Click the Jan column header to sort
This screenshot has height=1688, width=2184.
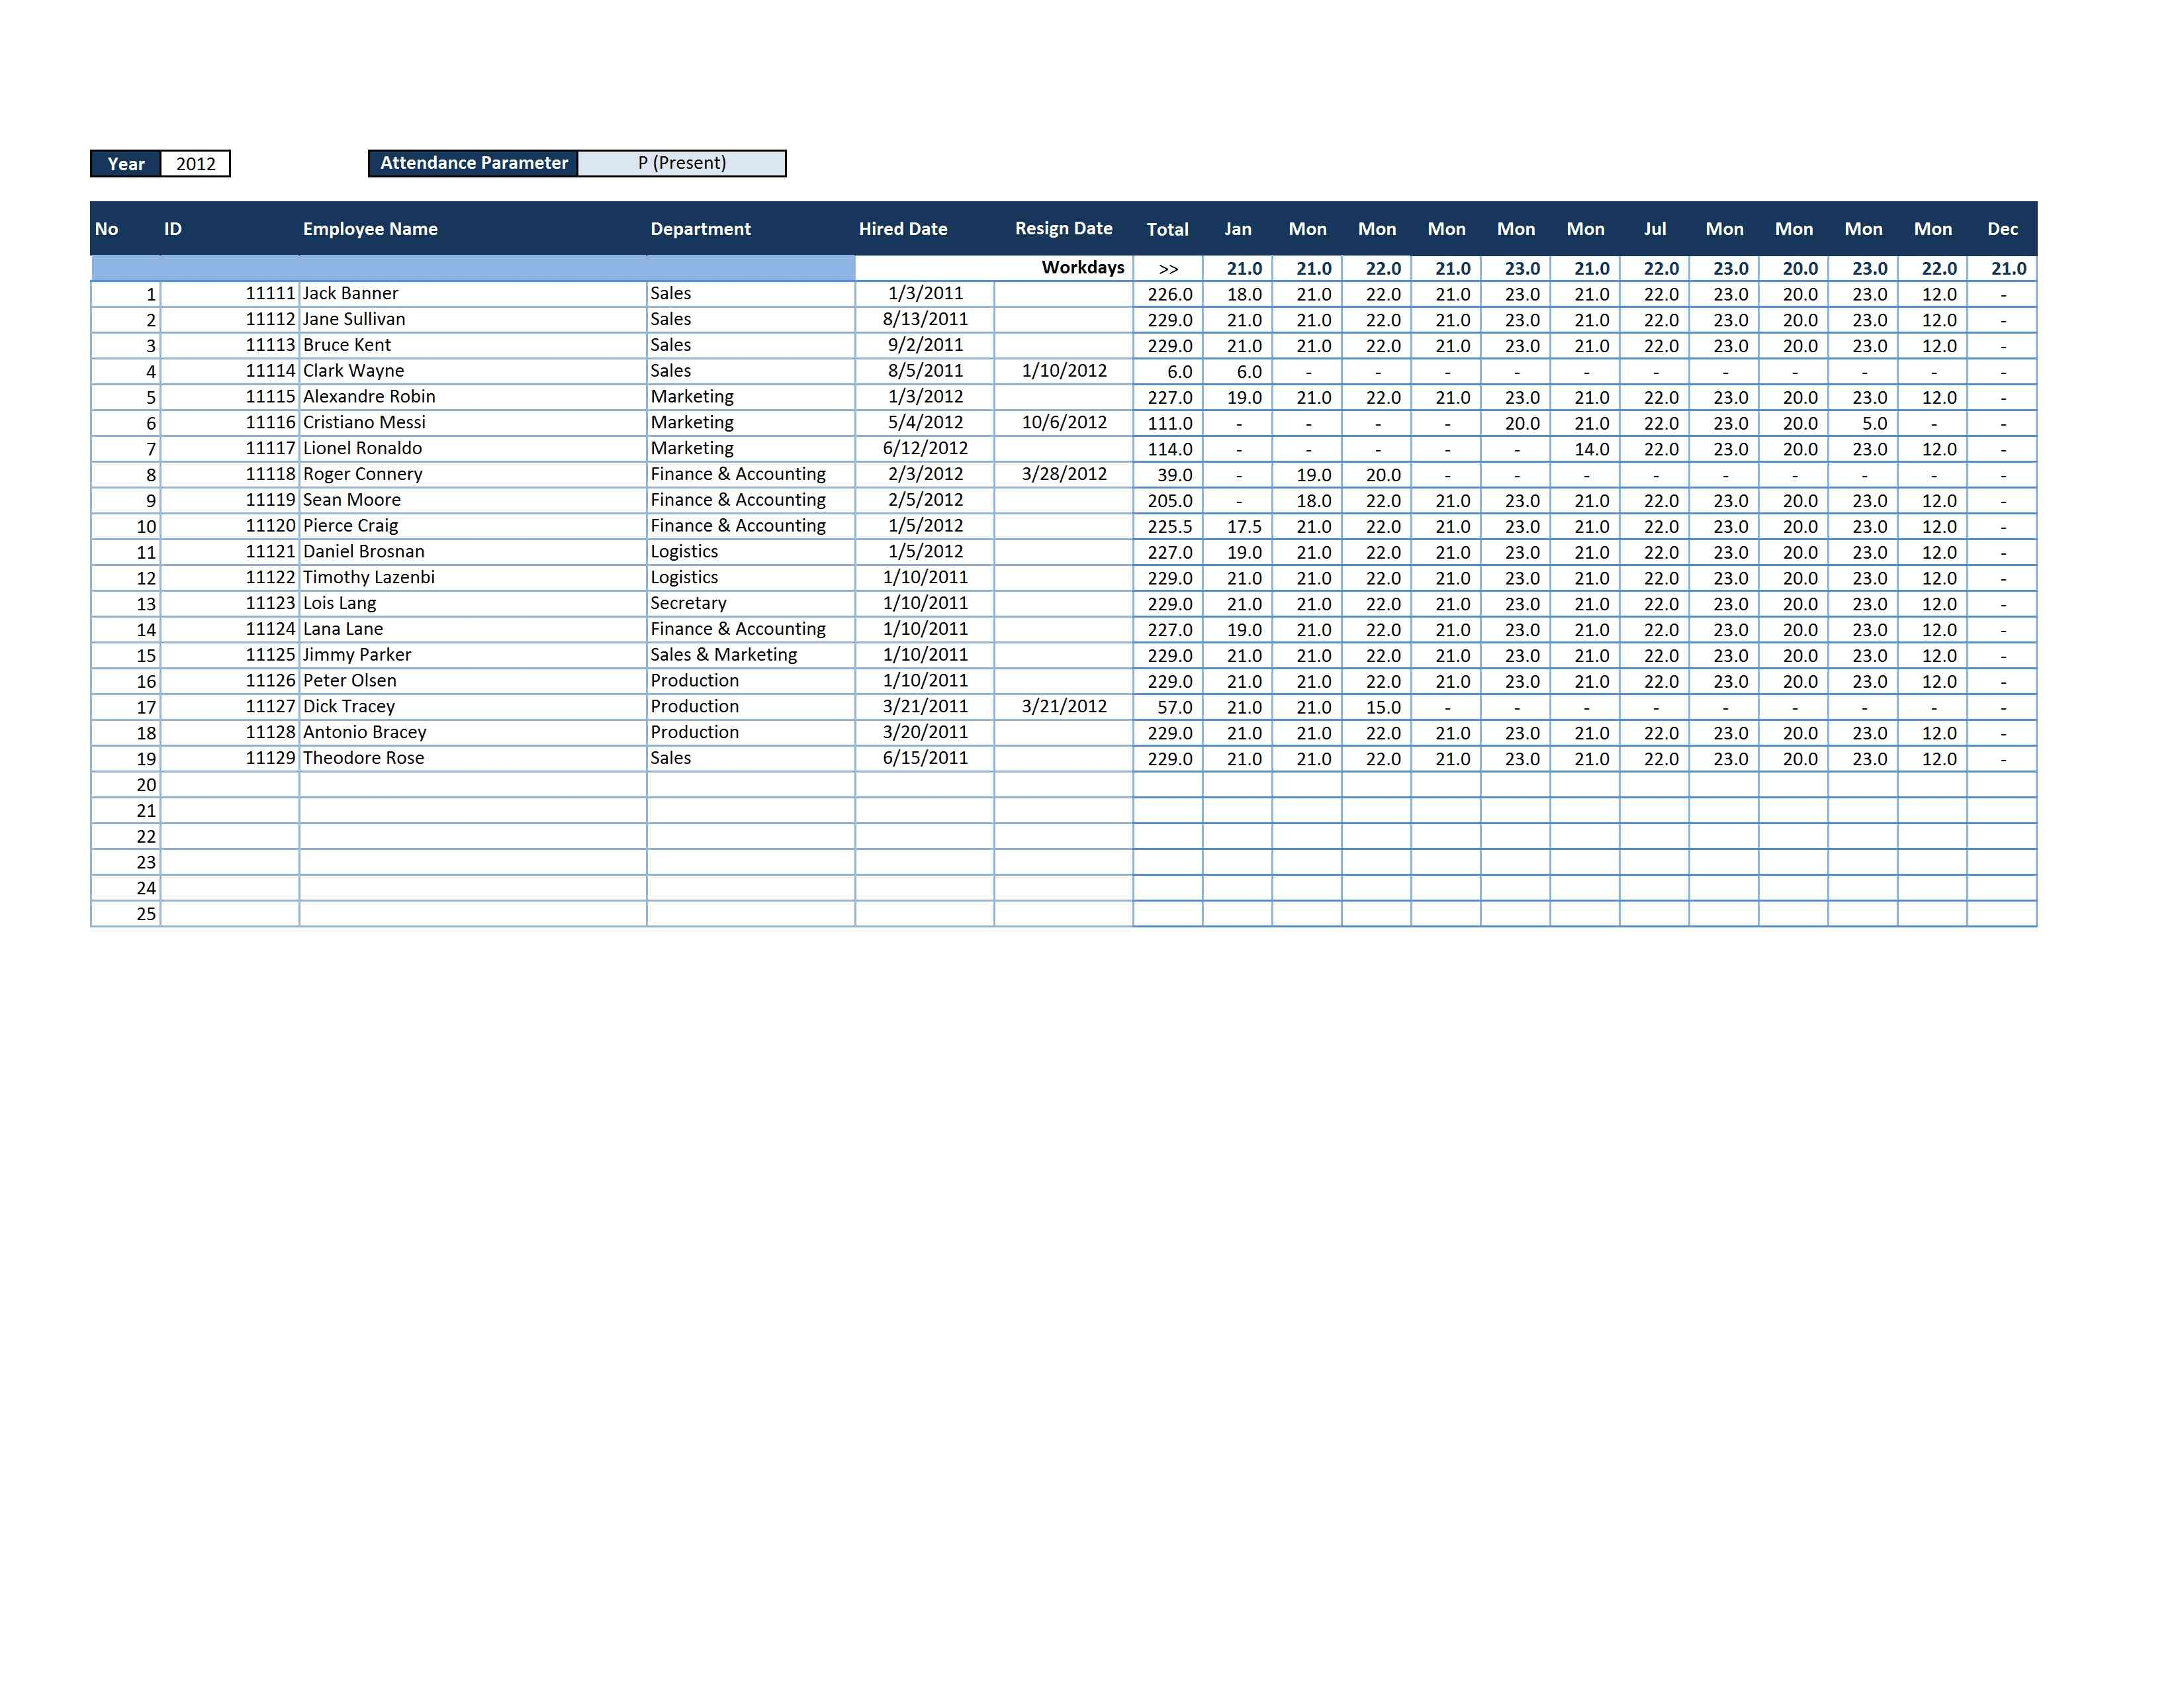tap(1241, 230)
